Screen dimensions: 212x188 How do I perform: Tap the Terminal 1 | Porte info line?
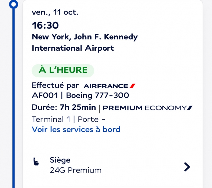tap(68, 119)
